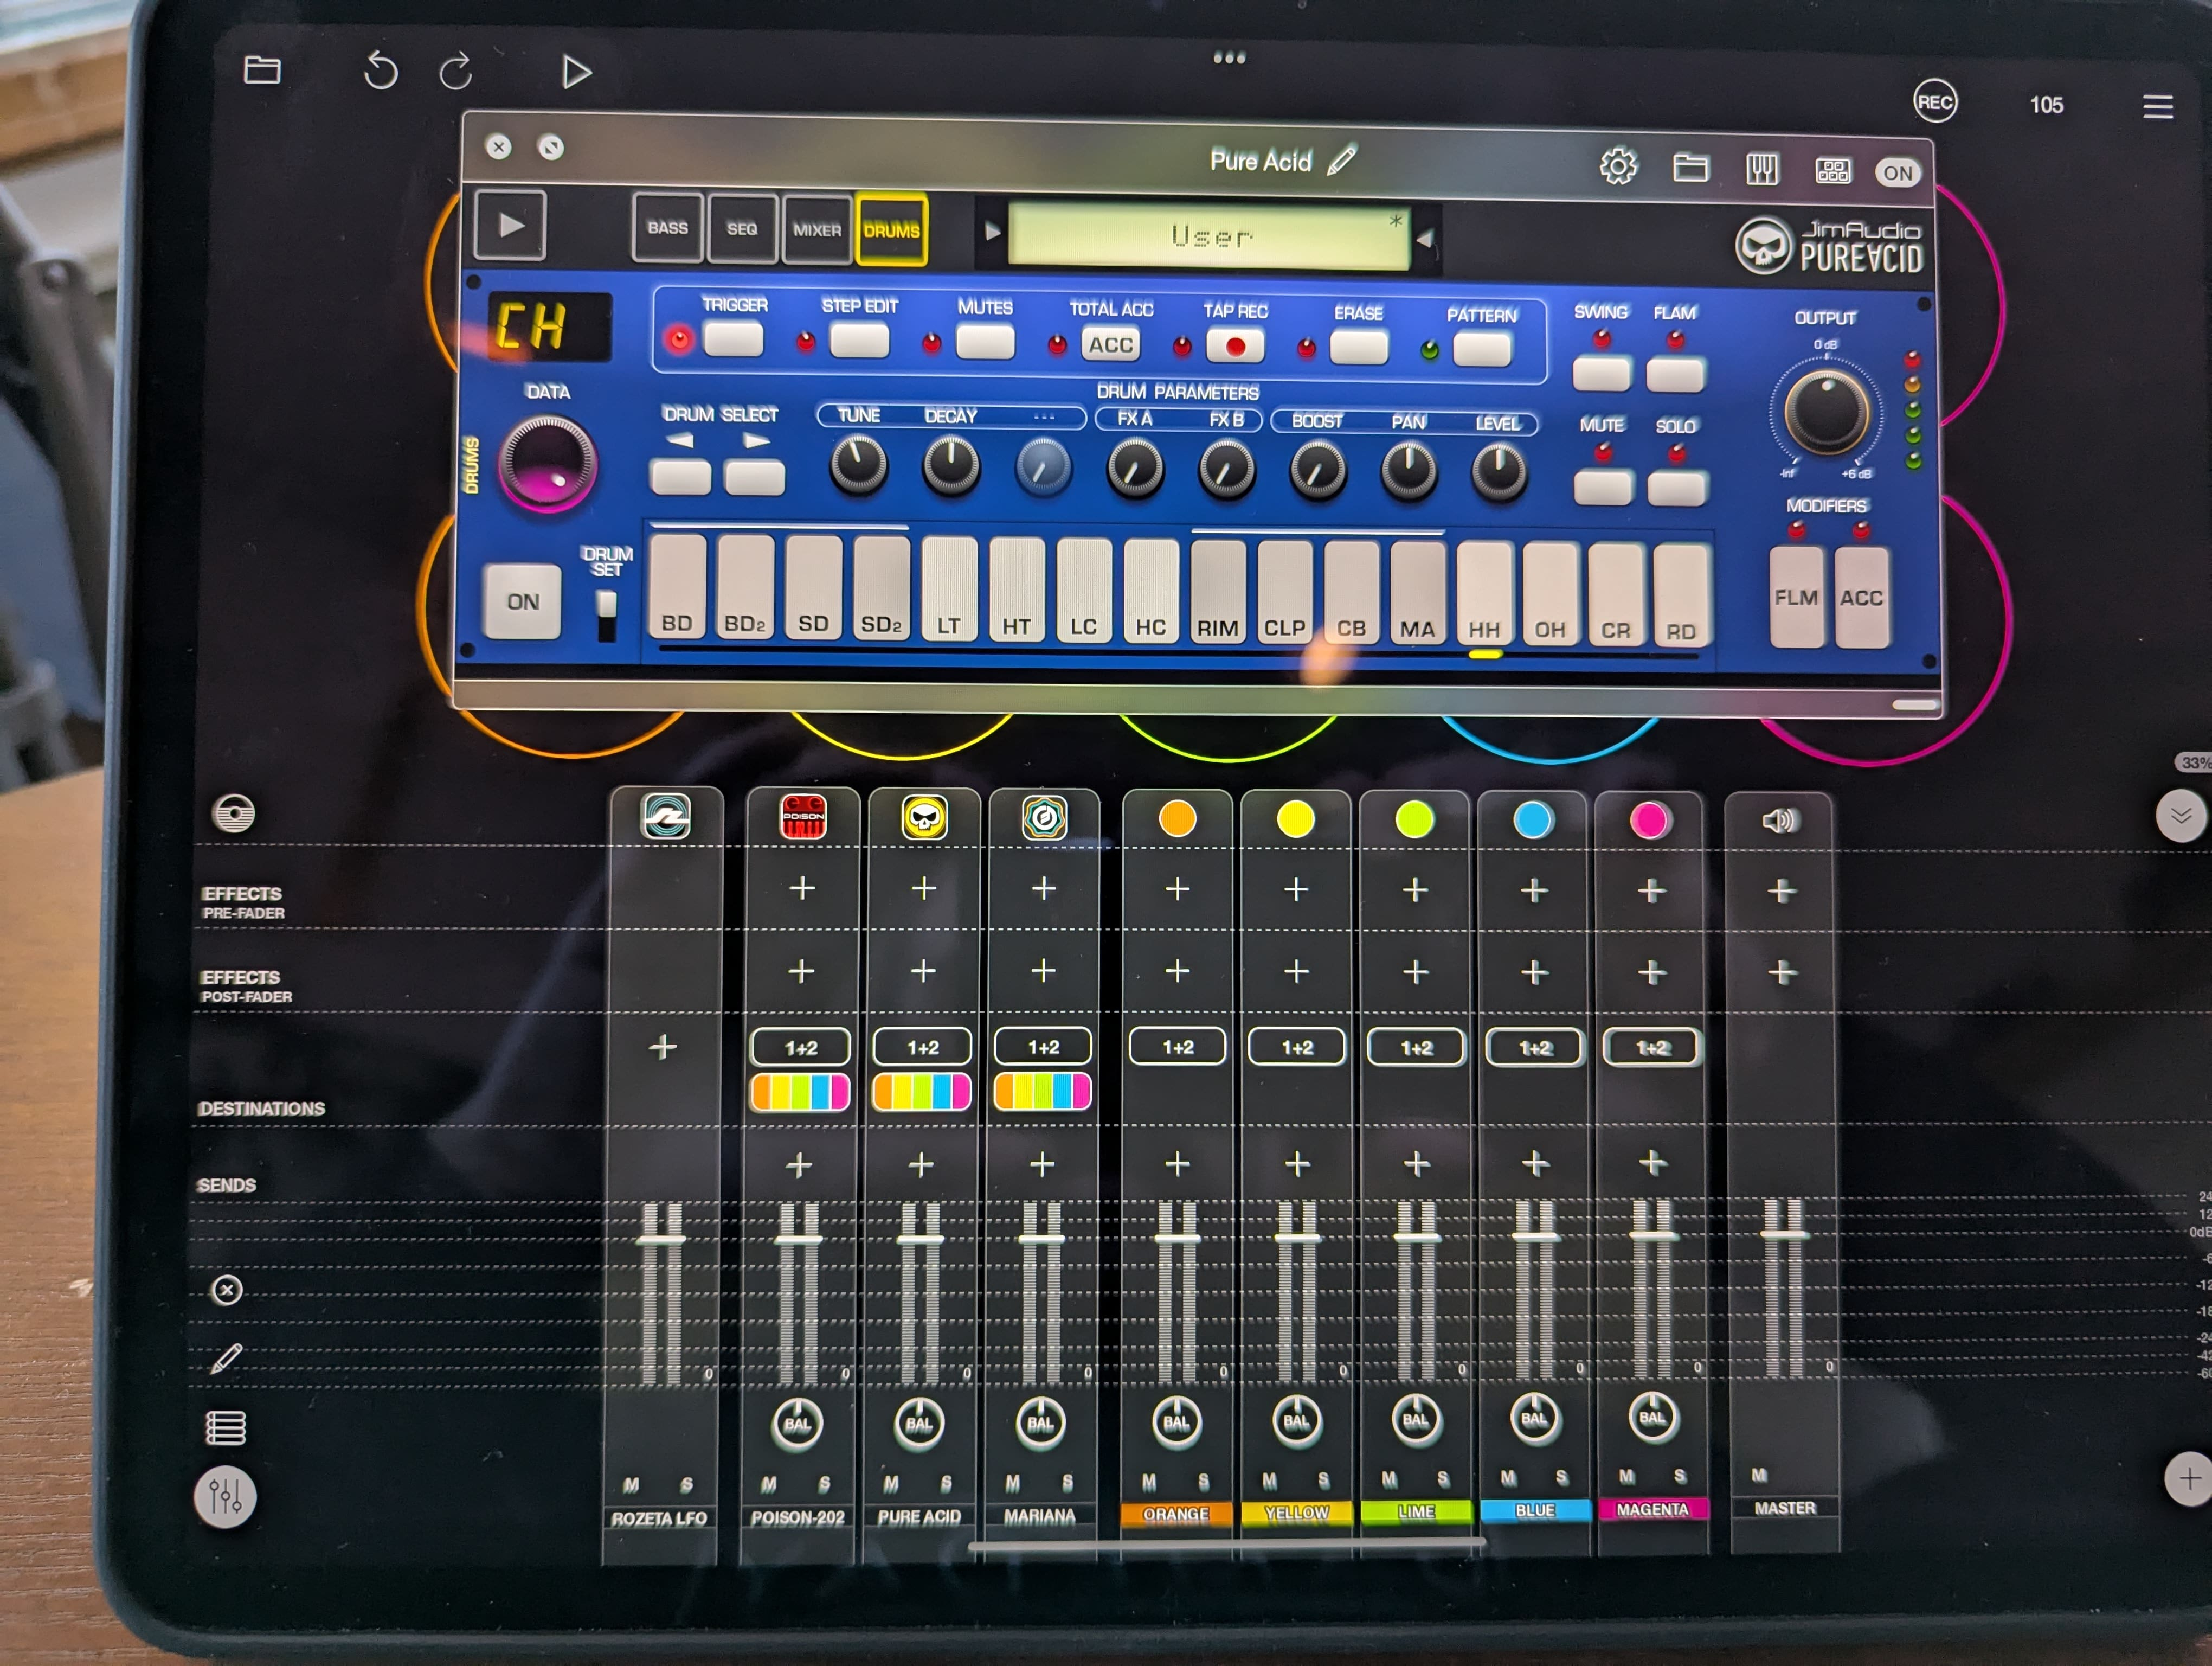Screen dimensions: 2212x1666
Task: Add a send on Yellow channel
Action: (1297, 1164)
